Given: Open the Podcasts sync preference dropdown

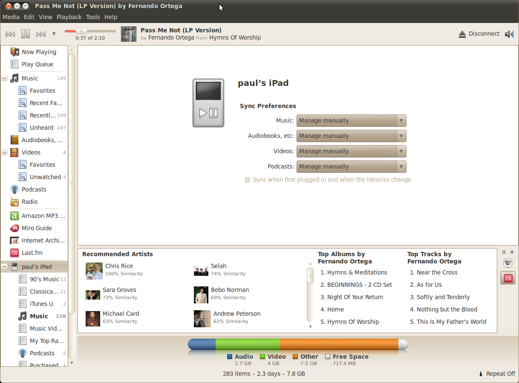Looking at the screenshot, I should click(x=352, y=167).
